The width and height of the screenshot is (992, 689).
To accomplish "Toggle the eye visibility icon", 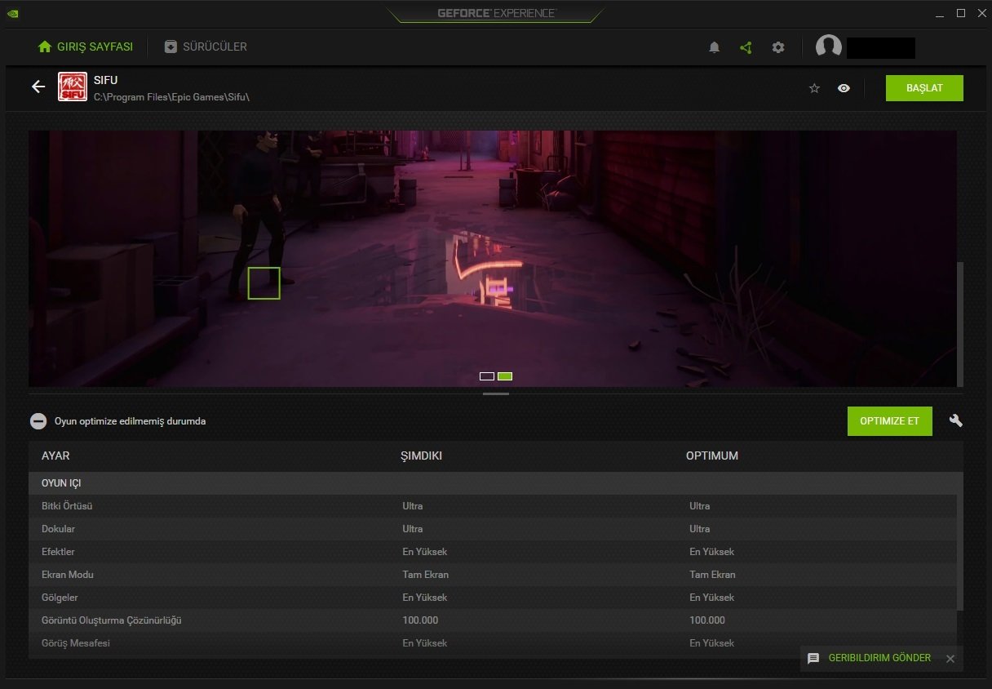I will click(844, 88).
